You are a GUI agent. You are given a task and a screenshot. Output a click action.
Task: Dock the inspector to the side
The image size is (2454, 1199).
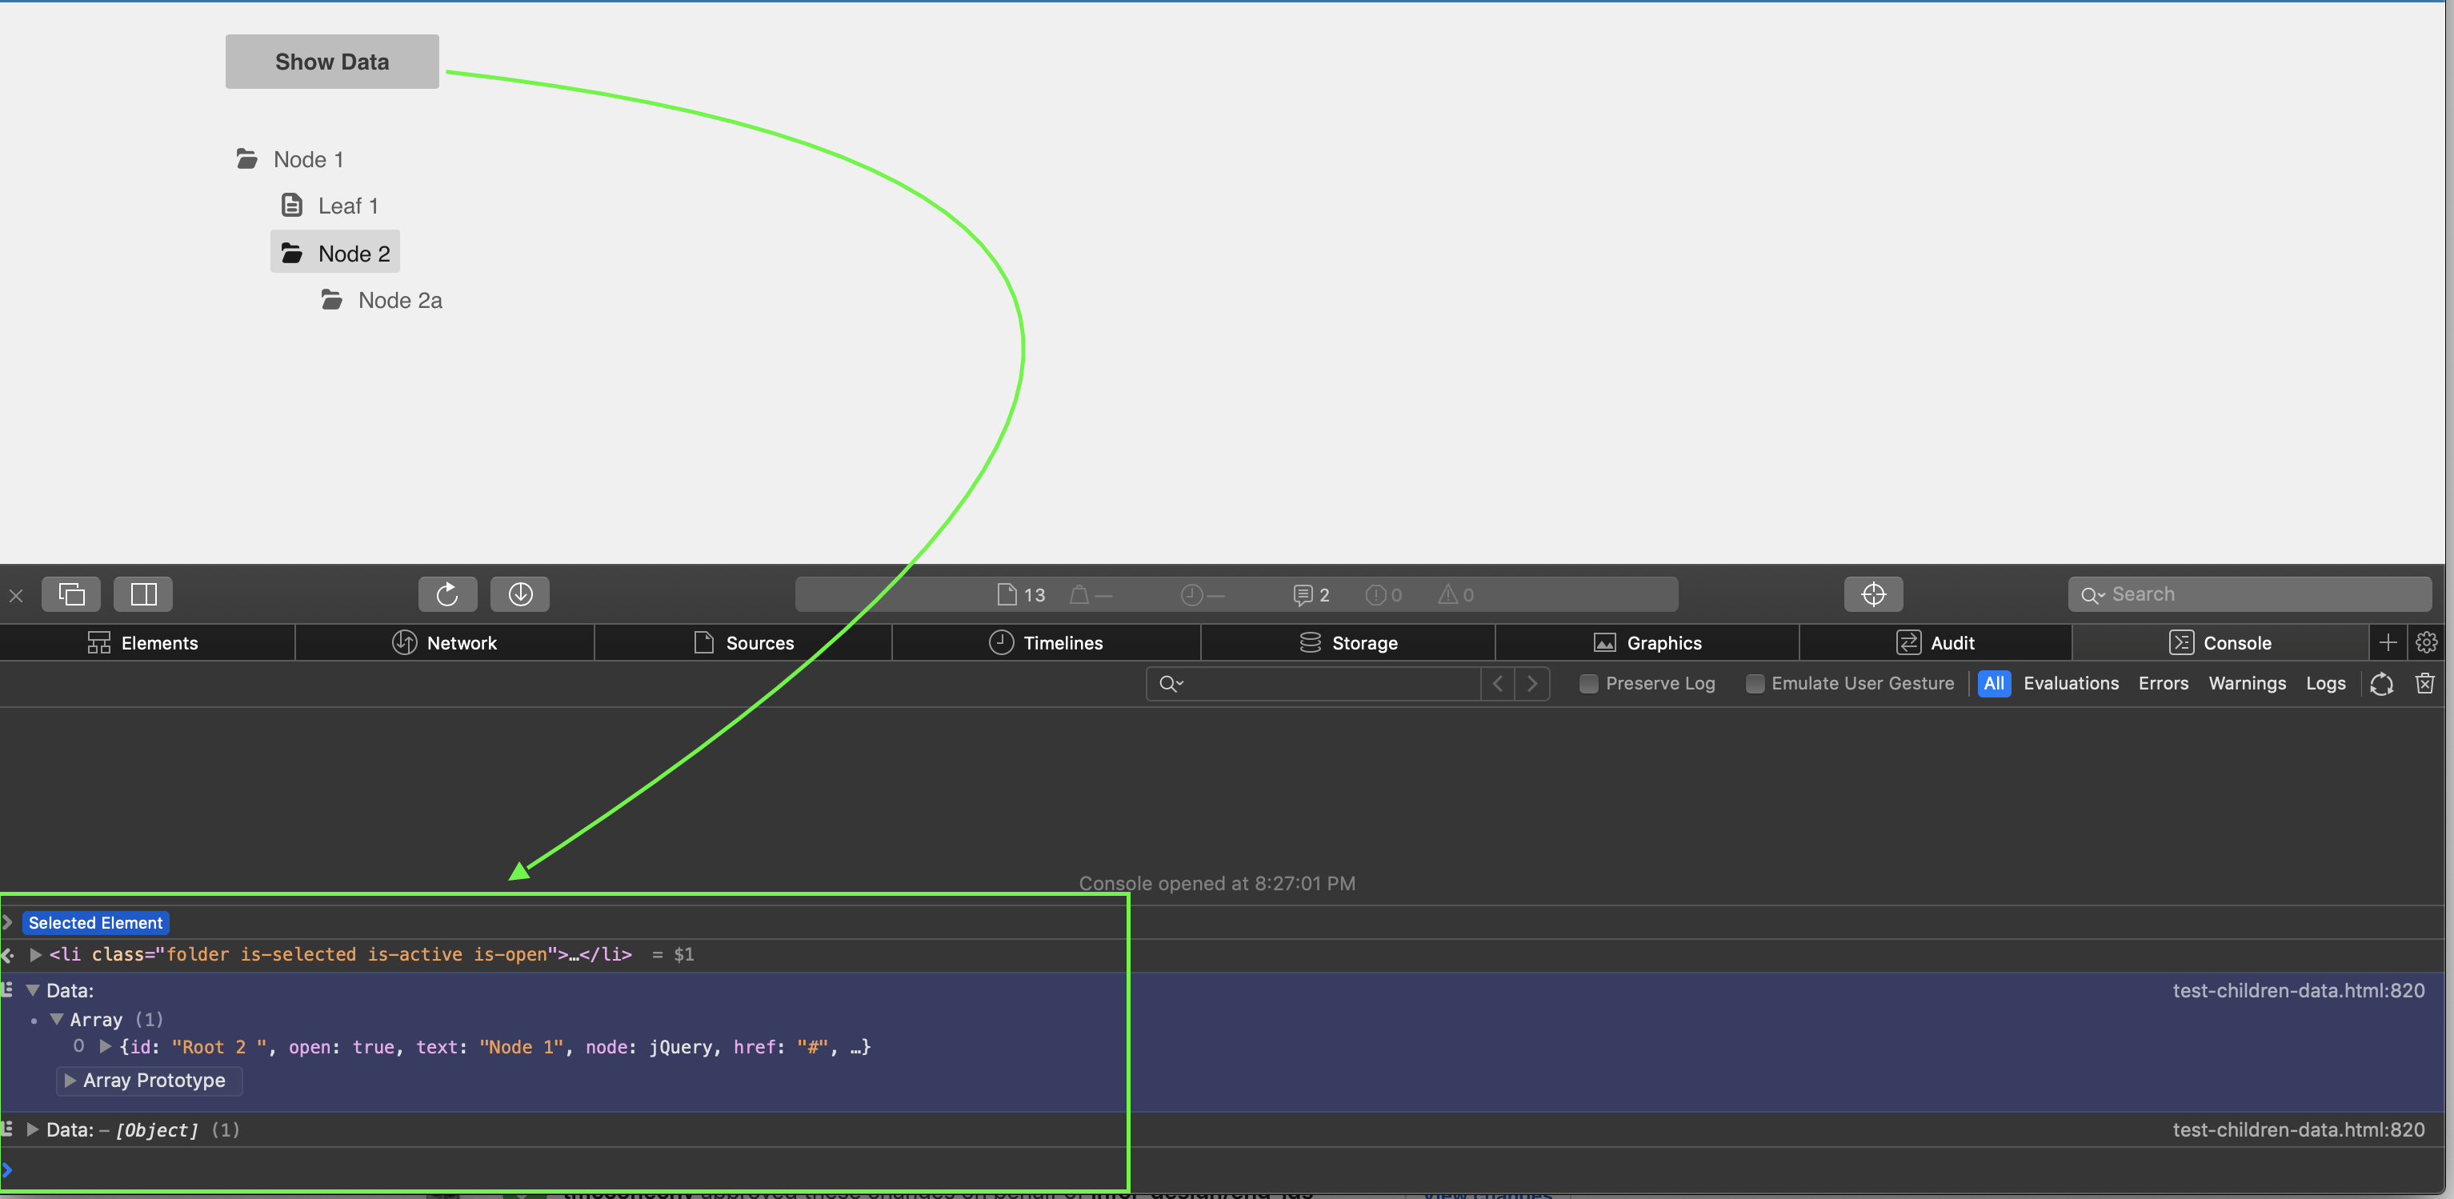click(143, 594)
